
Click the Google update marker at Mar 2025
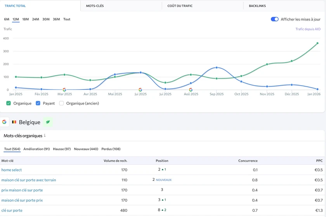coord(64,90)
